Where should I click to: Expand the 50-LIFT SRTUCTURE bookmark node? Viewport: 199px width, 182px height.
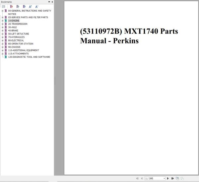tap(2, 34)
